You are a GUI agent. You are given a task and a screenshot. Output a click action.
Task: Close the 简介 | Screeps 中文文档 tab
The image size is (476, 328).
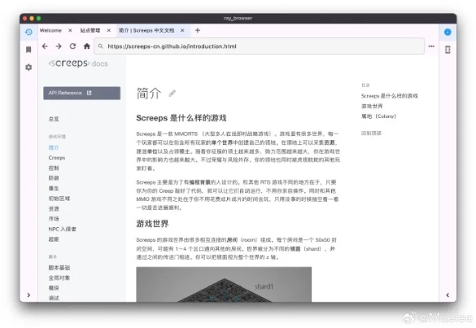click(183, 30)
